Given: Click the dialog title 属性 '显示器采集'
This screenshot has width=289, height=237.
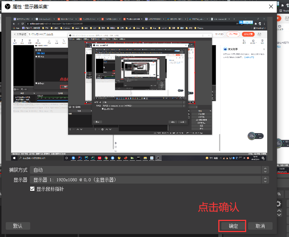Looking at the screenshot, I should point(31,6).
